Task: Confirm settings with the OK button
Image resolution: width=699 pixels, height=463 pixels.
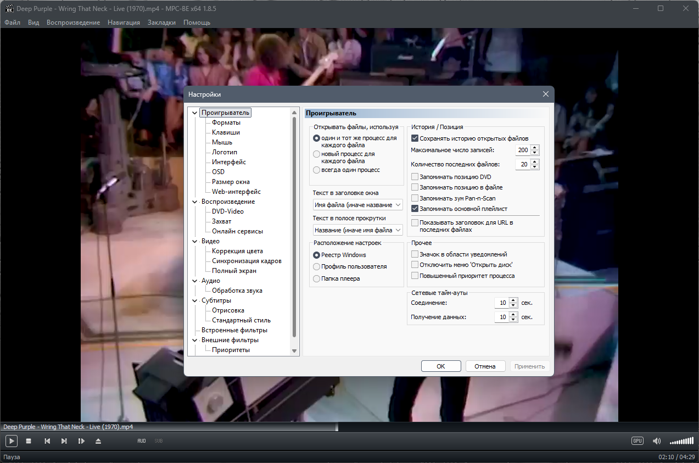Action: [441, 366]
